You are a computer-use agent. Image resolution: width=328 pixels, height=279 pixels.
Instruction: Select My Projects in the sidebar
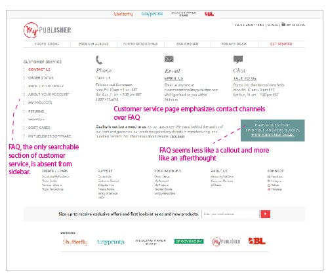tap(40, 103)
